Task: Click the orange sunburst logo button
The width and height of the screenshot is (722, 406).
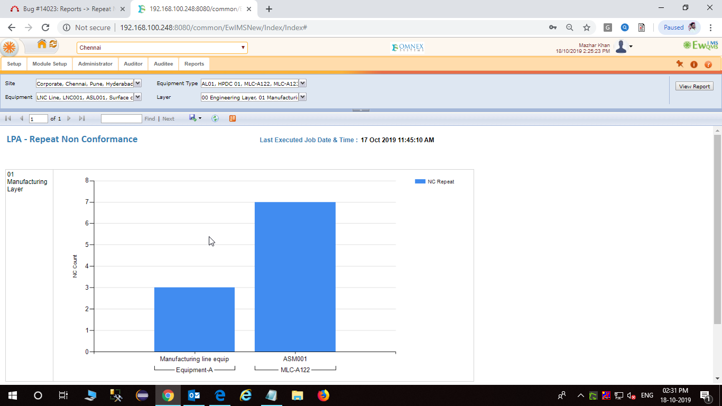Action: click(9, 48)
